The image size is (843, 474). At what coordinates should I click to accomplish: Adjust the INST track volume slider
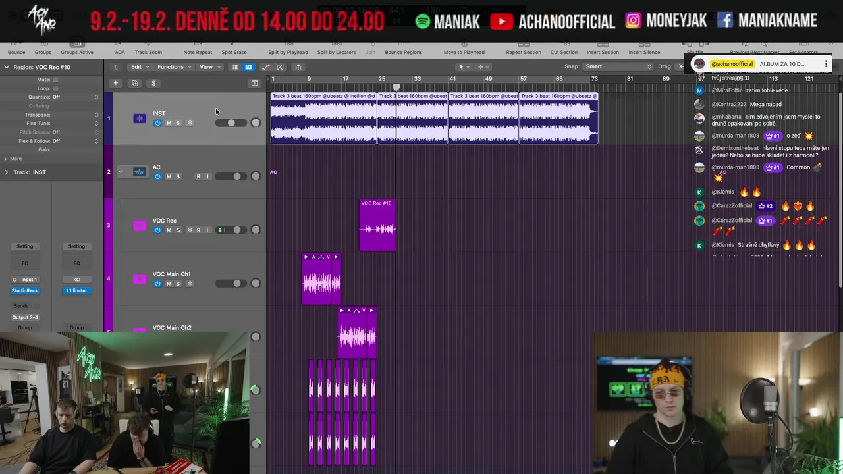pos(231,123)
